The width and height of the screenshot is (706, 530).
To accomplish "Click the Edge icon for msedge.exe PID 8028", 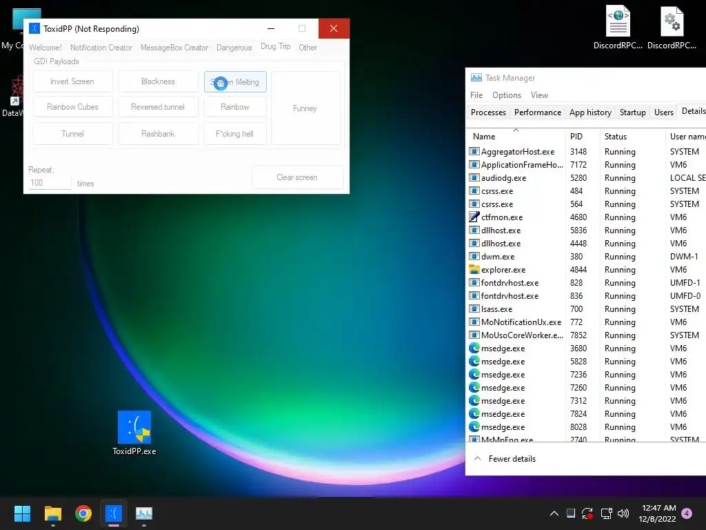I will (x=474, y=426).
